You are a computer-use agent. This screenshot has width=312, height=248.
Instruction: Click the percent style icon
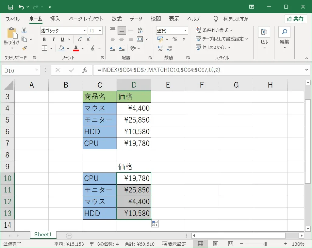(175, 39)
